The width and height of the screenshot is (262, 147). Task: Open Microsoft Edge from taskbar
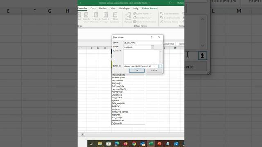pyautogui.click(x=117, y=143)
